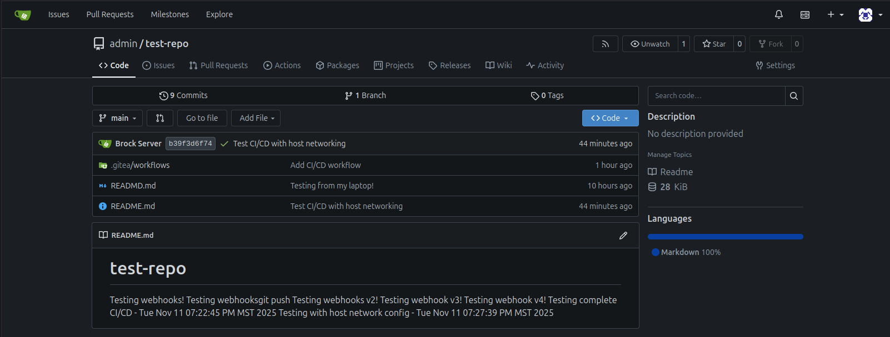The height and width of the screenshot is (337, 890).
Task: Switch to the Actions tab
Action: (x=282, y=65)
